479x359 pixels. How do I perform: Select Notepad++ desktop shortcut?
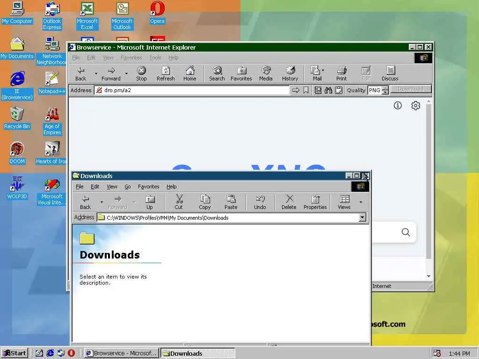(x=52, y=83)
